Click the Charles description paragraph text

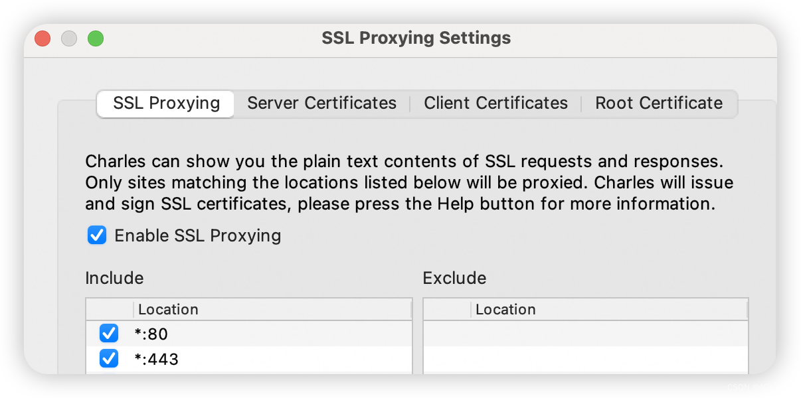click(409, 182)
